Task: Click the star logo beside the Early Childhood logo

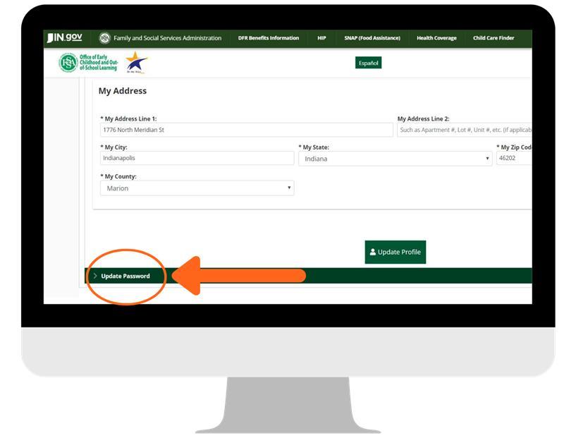Action: pyautogui.click(x=135, y=62)
